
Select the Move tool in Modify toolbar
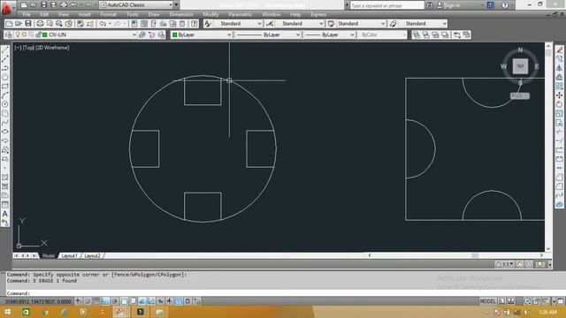pyautogui.click(x=559, y=95)
